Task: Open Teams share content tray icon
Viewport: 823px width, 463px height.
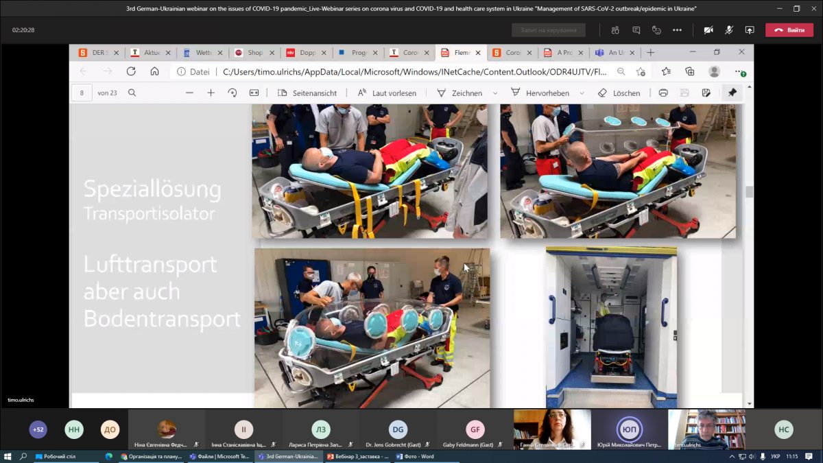Action: pyautogui.click(x=750, y=30)
